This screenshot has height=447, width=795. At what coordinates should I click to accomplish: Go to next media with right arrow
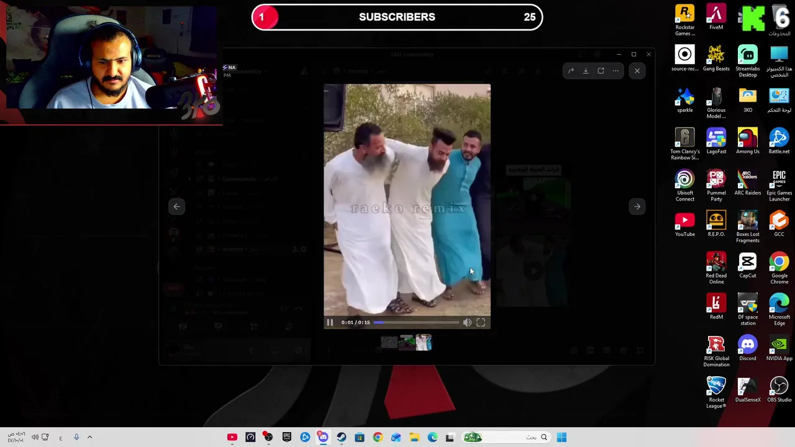pyautogui.click(x=637, y=206)
